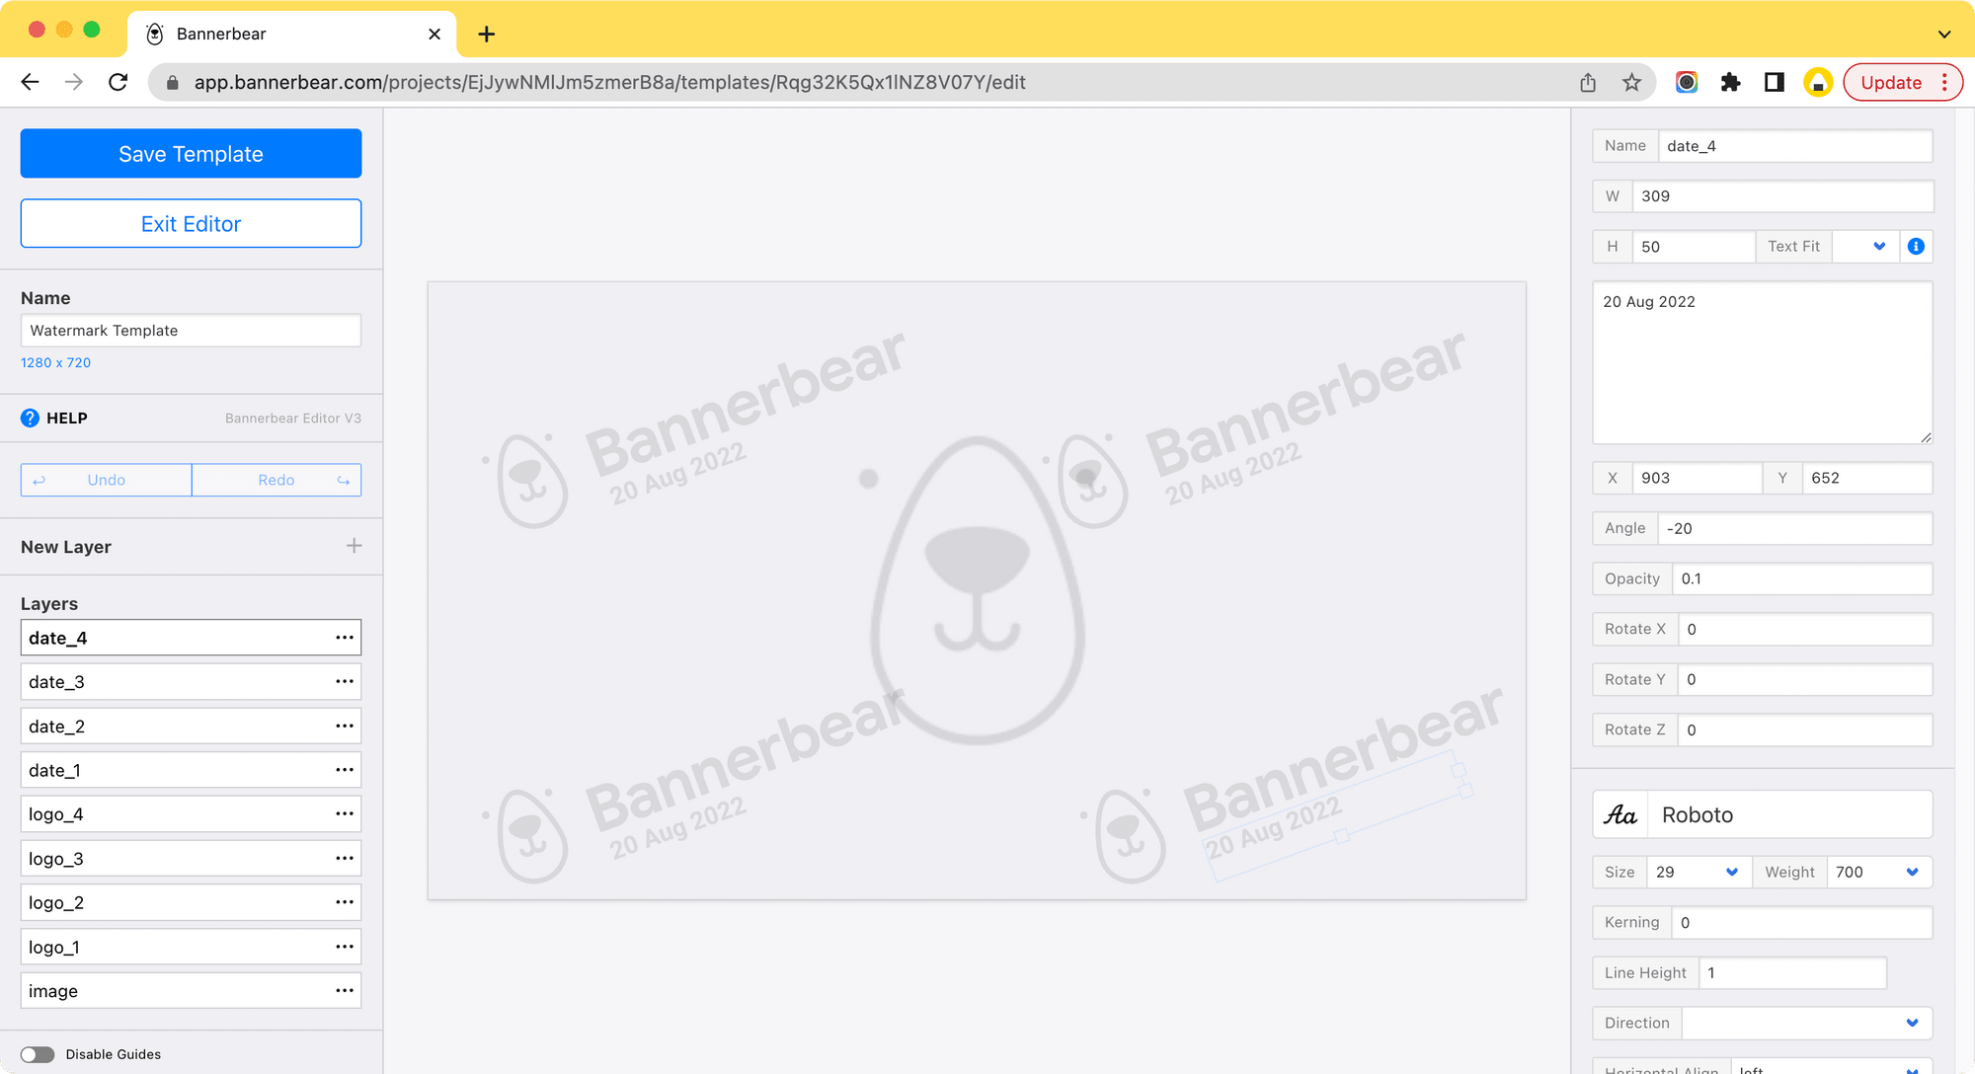Click the ellipsis icon on logo_1 layer

(x=344, y=946)
